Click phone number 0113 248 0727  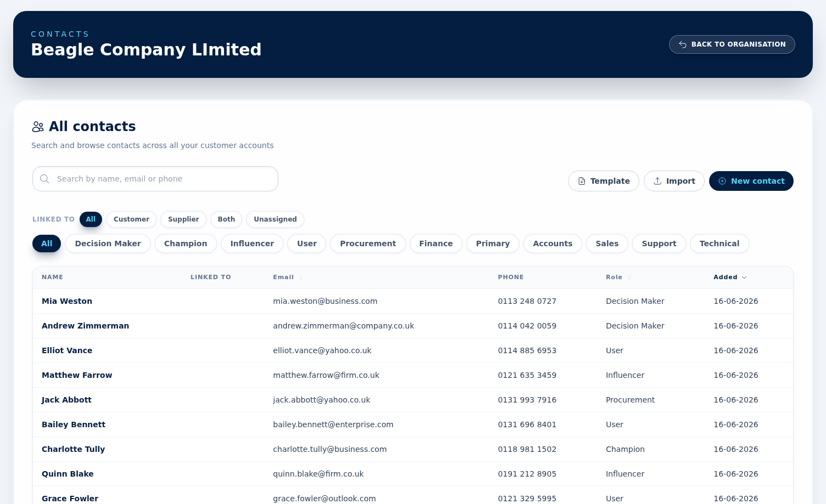tap(527, 301)
